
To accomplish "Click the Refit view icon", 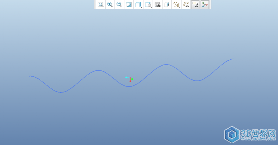I will [100, 5].
